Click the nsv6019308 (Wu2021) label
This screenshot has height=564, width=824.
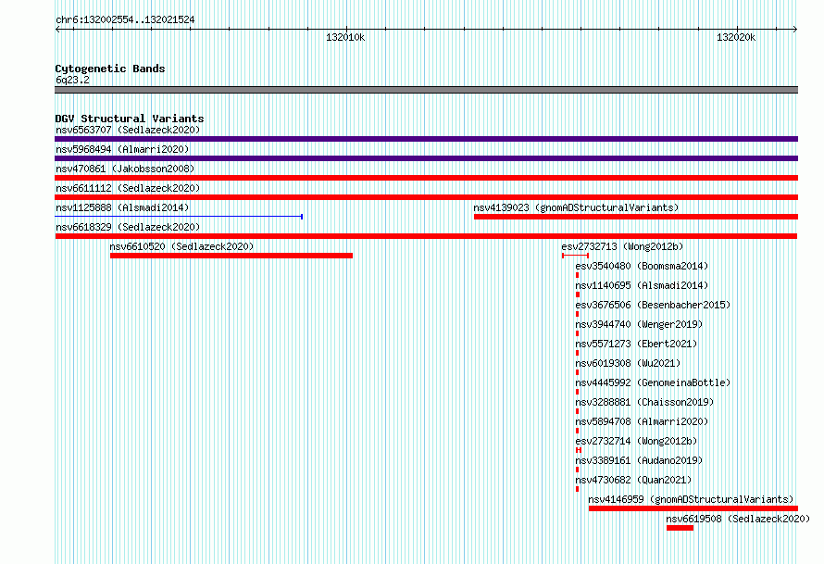coord(628,363)
